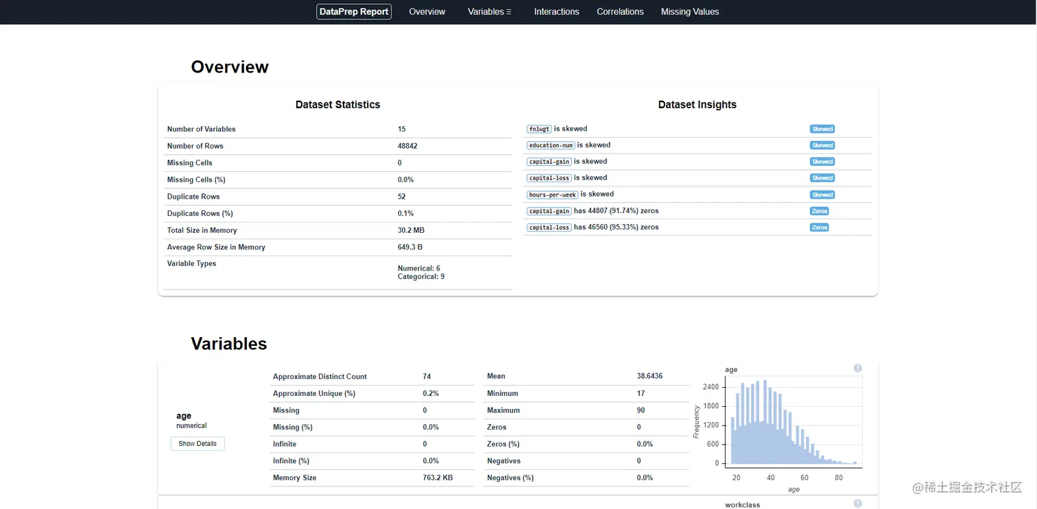The image size is (1037, 509).
Task: Click the age variable name label
Action: pyautogui.click(x=184, y=416)
